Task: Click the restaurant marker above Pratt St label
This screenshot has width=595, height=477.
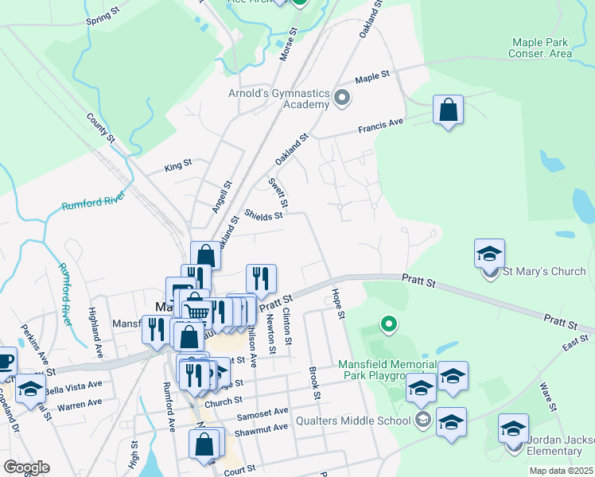Action: (x=261, y=279)
